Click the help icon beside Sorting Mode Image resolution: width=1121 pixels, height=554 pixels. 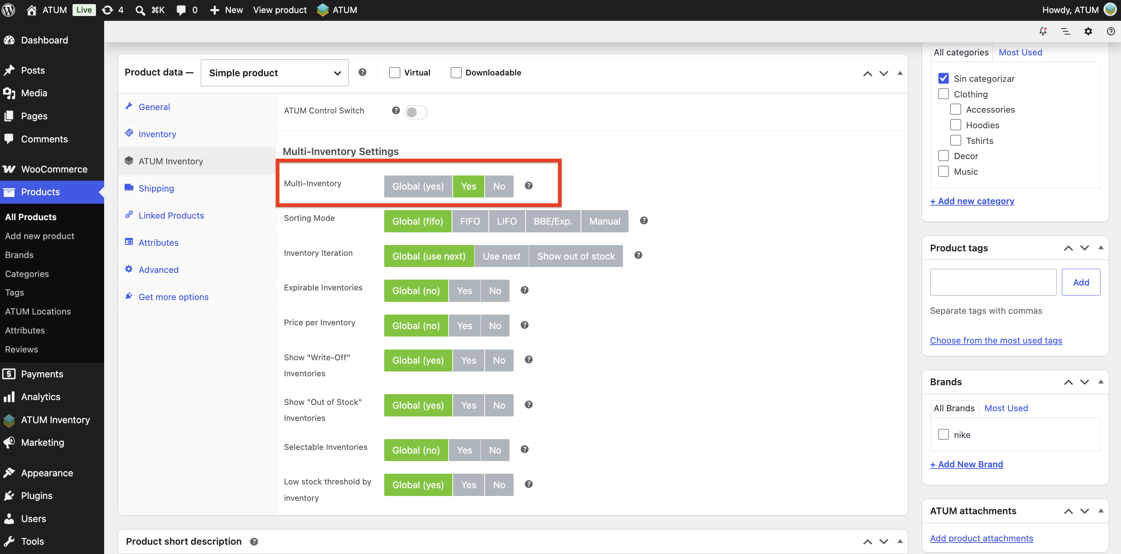tap(643, 220)
